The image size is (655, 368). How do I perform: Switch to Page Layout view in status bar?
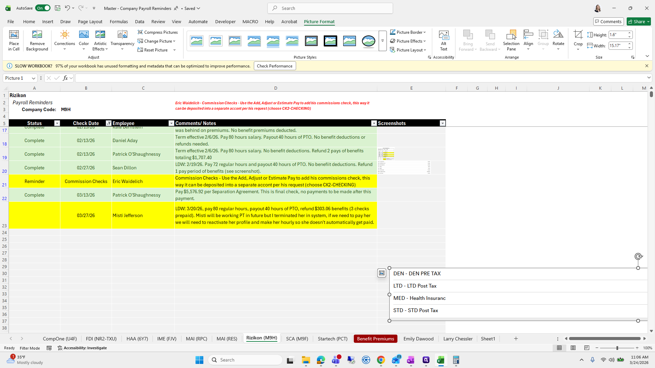pyautogui.click(x=573, y=348)
